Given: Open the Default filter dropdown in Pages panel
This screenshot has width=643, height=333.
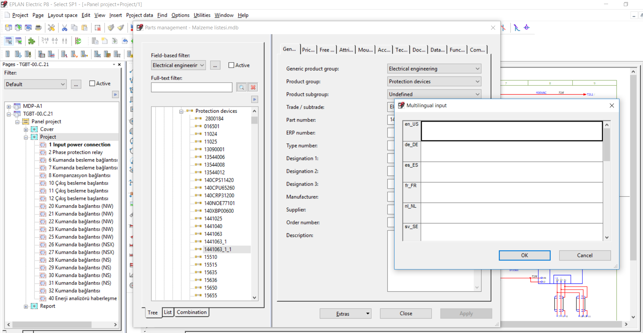Looking at the screenshot, I should [35, 84].
